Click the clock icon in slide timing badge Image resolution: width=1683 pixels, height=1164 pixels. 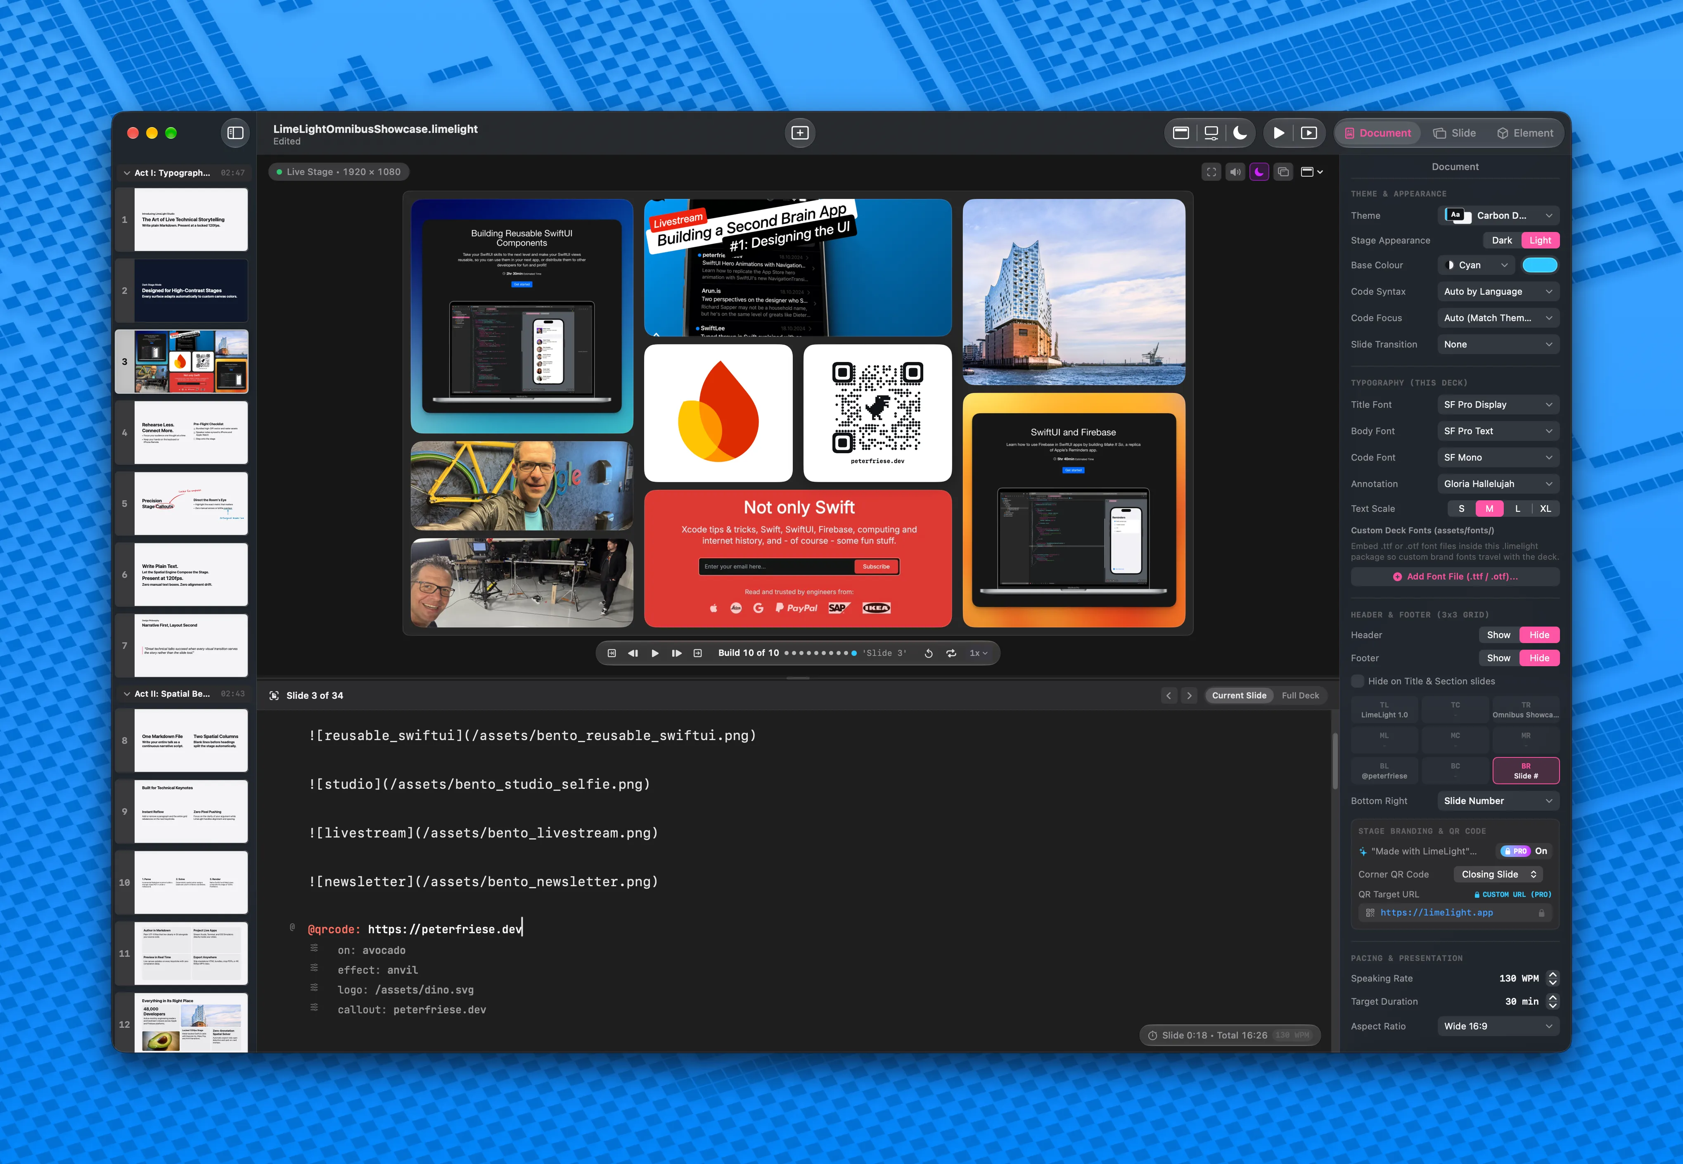click(1153, 1036)
